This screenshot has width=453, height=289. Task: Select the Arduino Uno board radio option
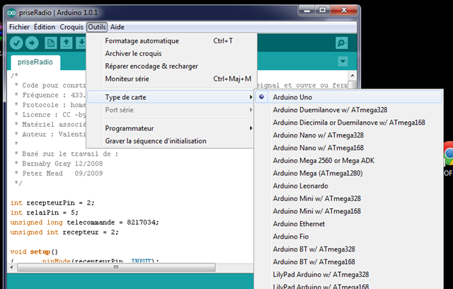[x=262, y=97]
